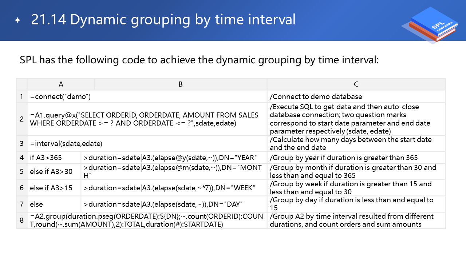This screenshot has width=466, height=262.
Task: Select the cell containing the SQL query
Action: (x=147, y=119)
